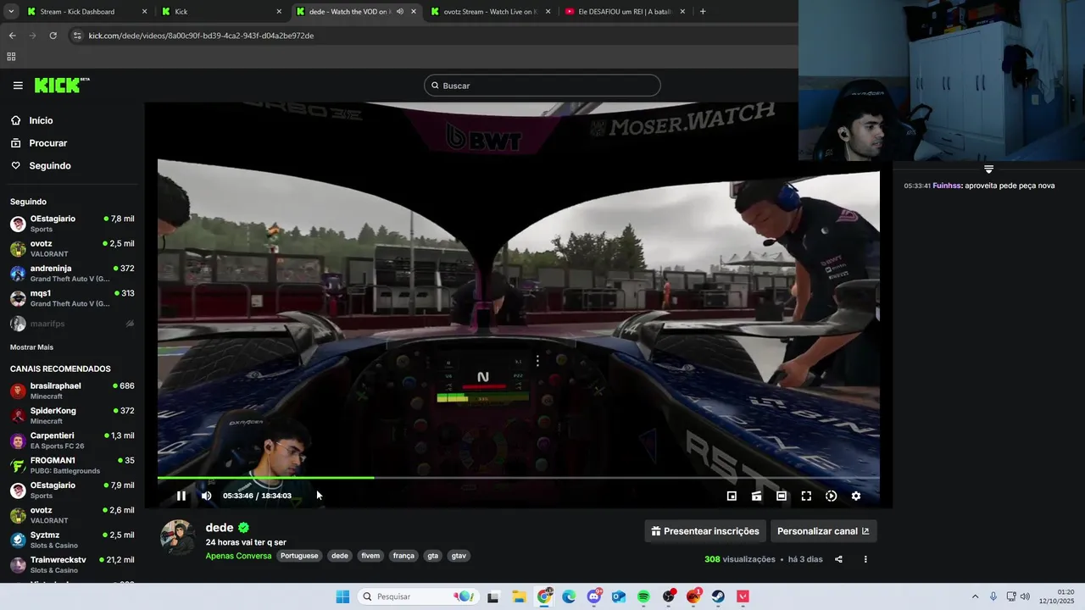Open the Windows Start menu
This screenshot has height=610, width=1085.
pos(342,596)
